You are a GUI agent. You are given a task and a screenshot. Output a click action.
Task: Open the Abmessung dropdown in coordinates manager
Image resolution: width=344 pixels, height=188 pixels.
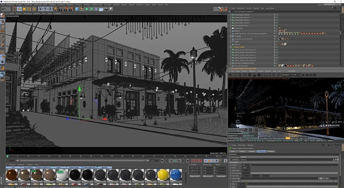(207, 176)
